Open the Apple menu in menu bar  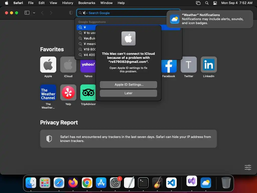pyautogui.click(x=7, y=3)
